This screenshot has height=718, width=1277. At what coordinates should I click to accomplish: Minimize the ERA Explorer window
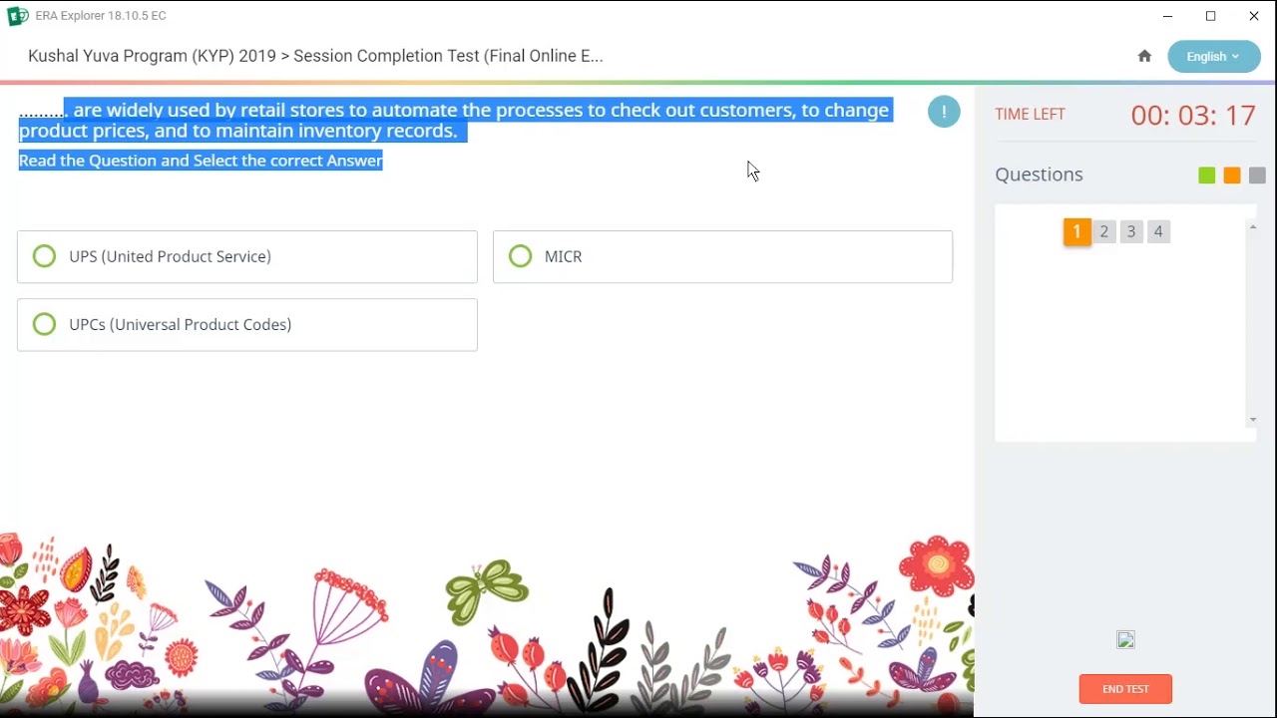point(1167,16)
